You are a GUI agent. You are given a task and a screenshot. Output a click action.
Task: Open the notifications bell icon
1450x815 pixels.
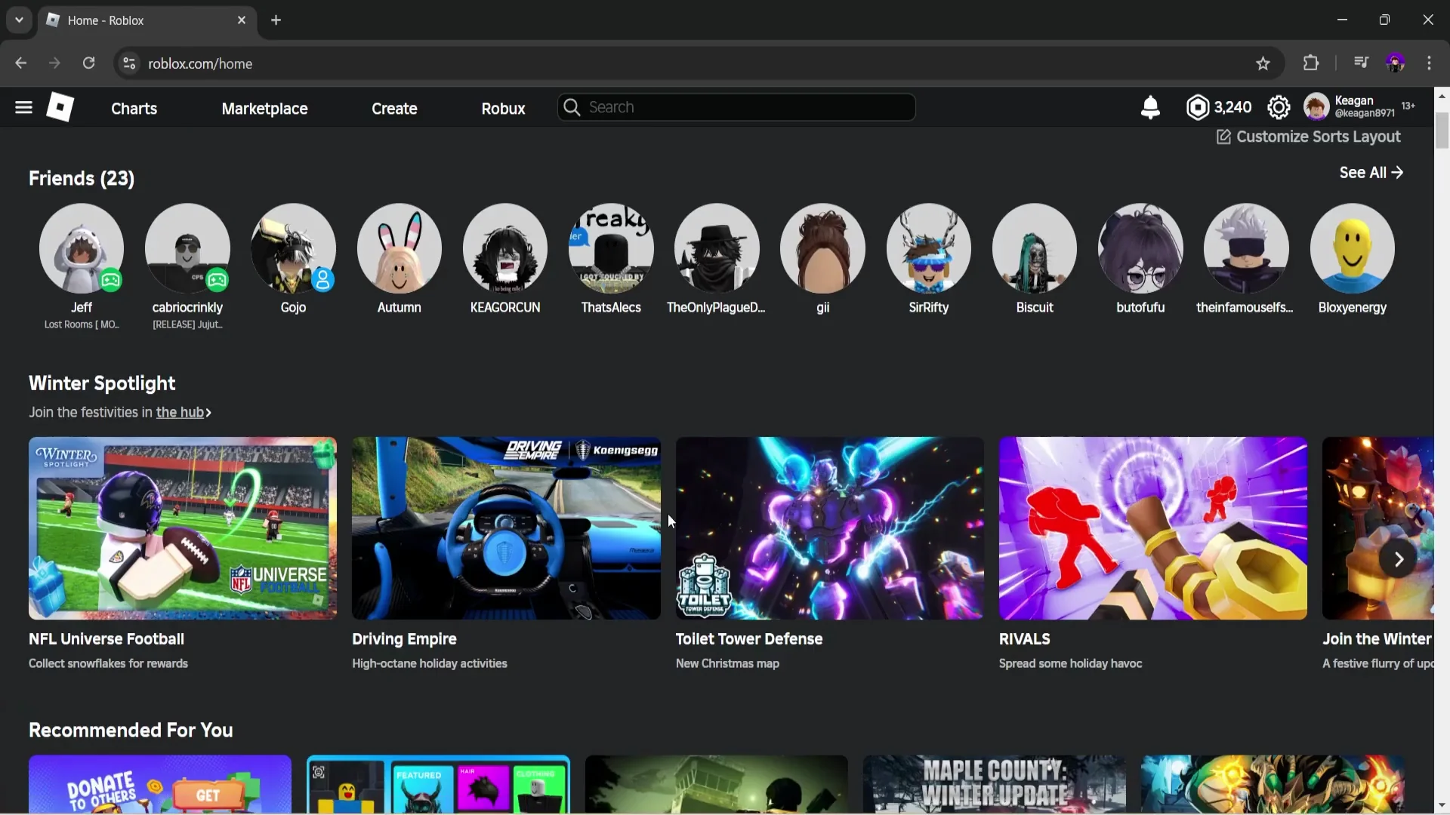pyautogui.click(x=1150, y=107)
